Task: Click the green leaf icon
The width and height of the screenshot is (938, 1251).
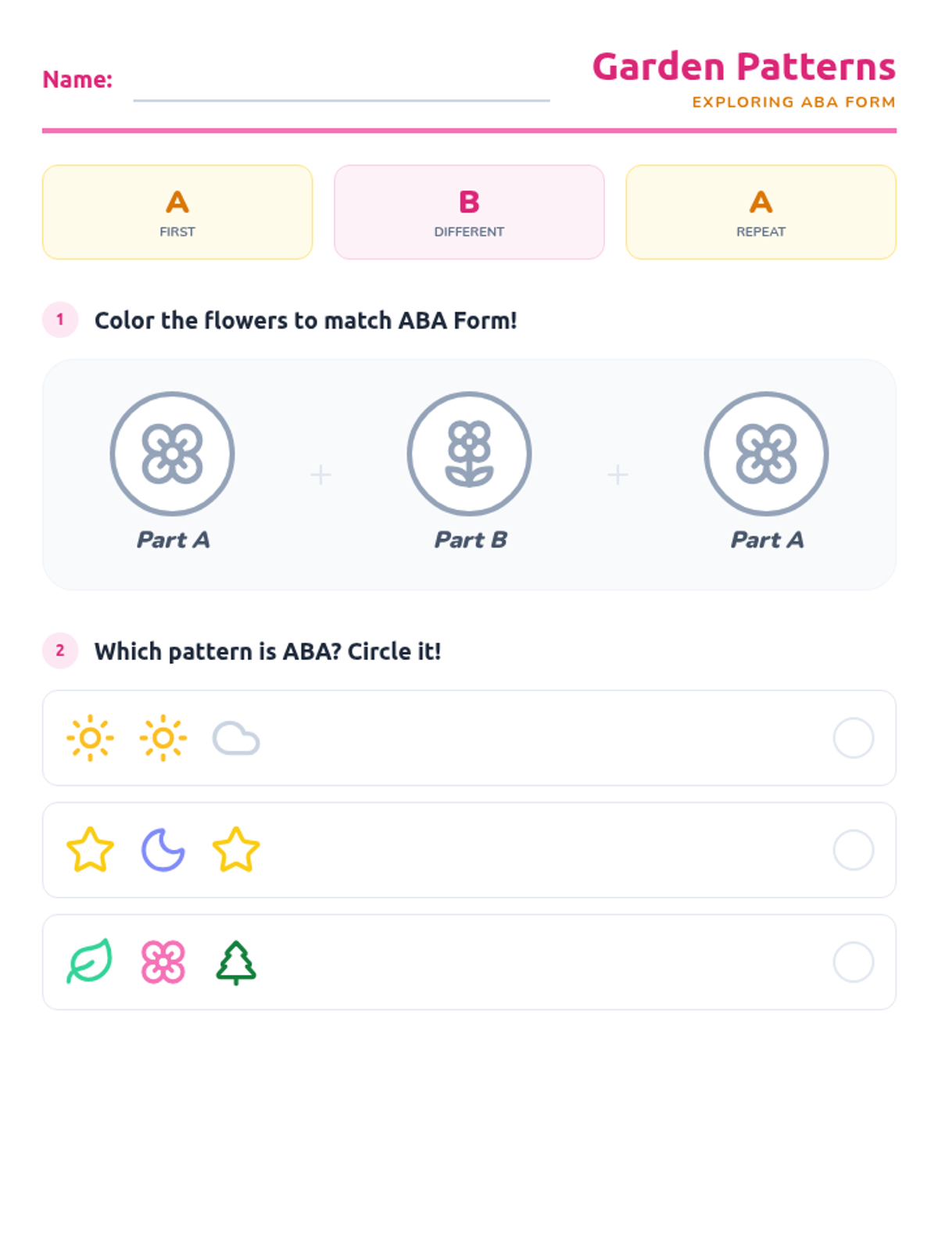Action: point(90,962)
